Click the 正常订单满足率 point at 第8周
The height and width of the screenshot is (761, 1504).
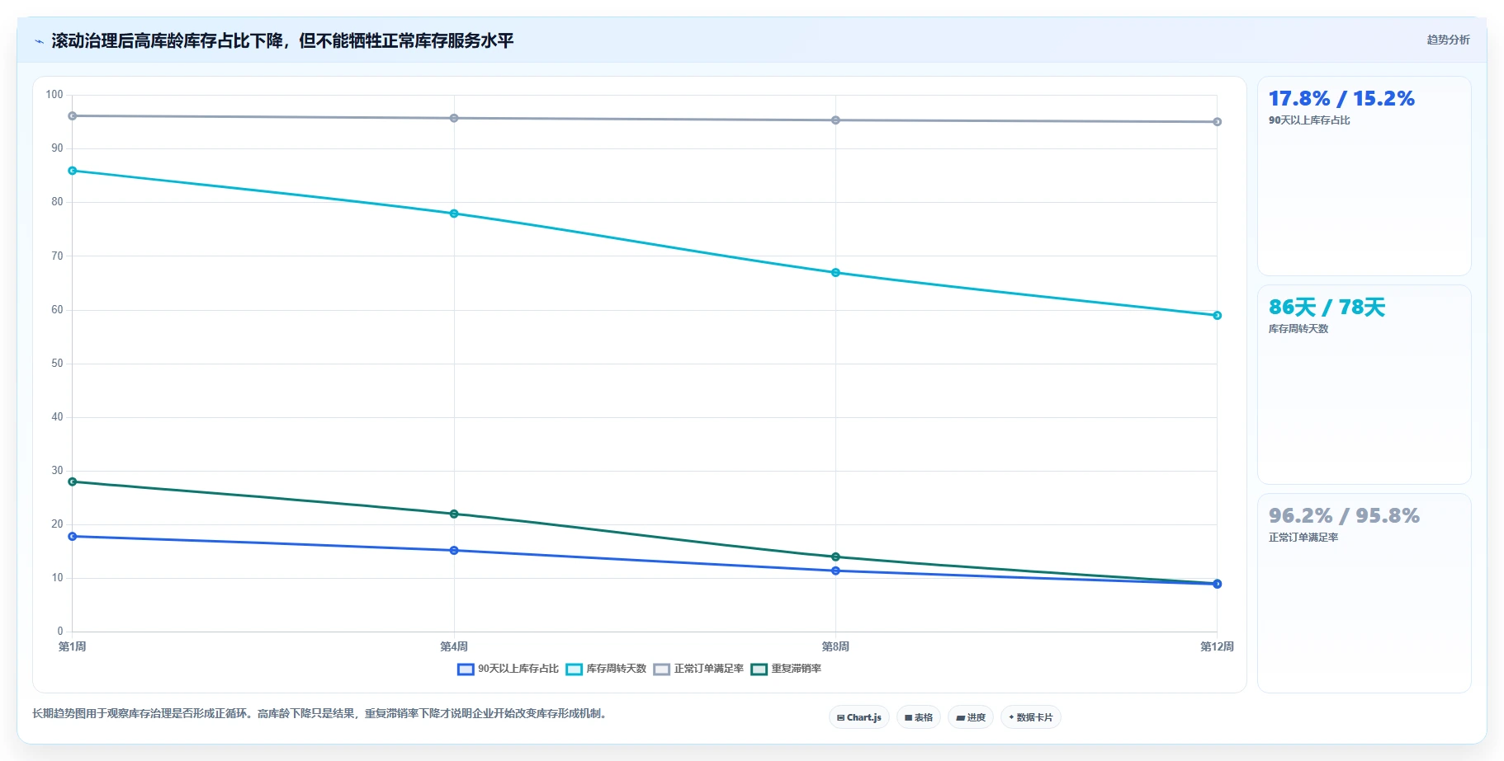point(835,120)
